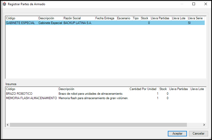Click the Brazo de robot description text

[x=91, y=94]
